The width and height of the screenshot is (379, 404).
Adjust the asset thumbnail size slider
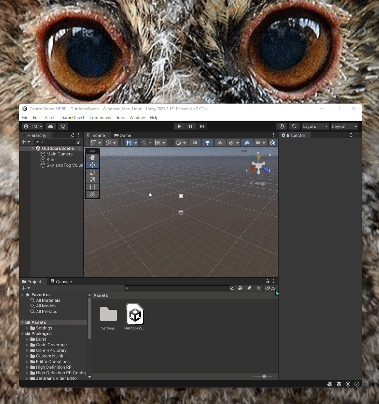click(x=264, y=376)
